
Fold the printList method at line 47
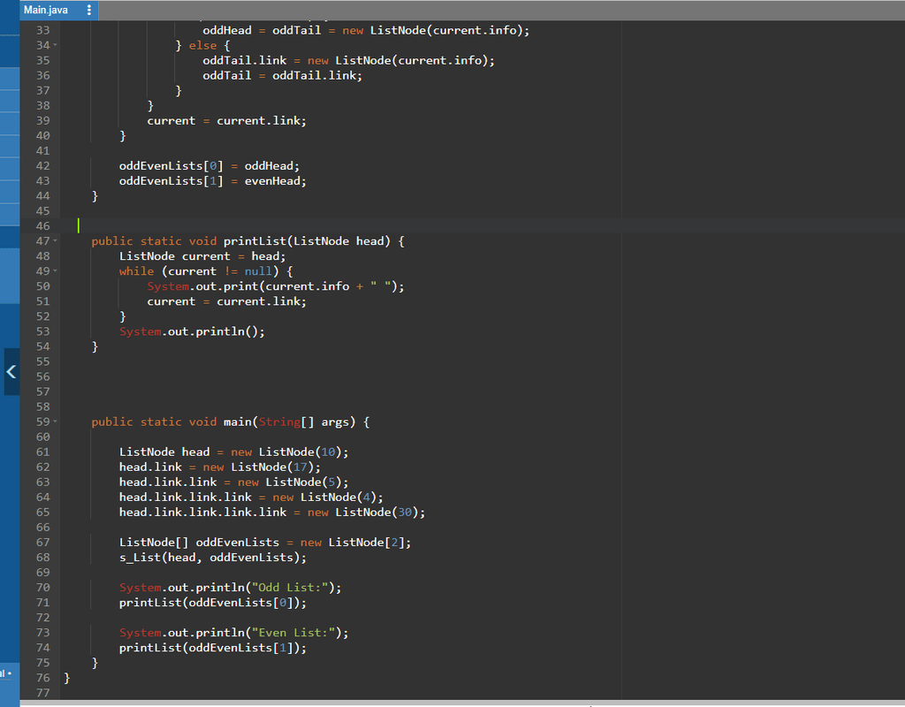56,240
